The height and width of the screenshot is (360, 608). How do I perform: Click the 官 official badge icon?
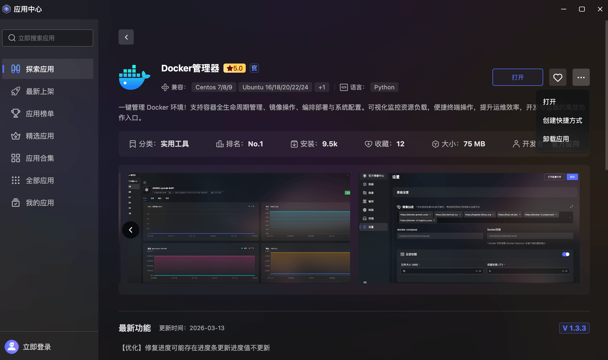coord(254,68)
